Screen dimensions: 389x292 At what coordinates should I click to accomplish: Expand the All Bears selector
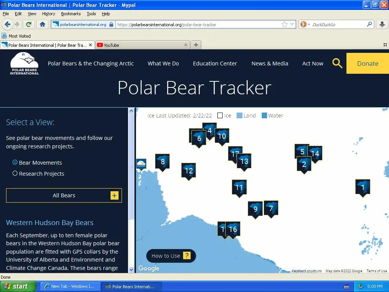pyautogui.click(x=64, y=195)
